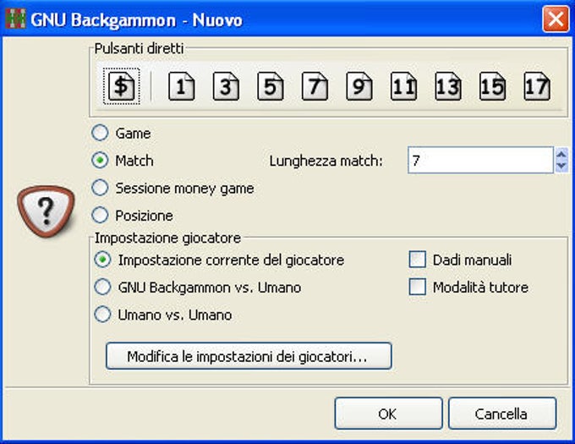The image size is (575, 444).
Task: Click the 15-point match shortcut icon
Action: tap(492, 86)
